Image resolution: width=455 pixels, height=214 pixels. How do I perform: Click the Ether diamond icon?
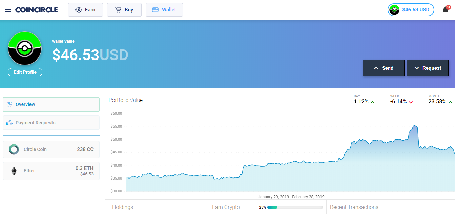point(14,171)
